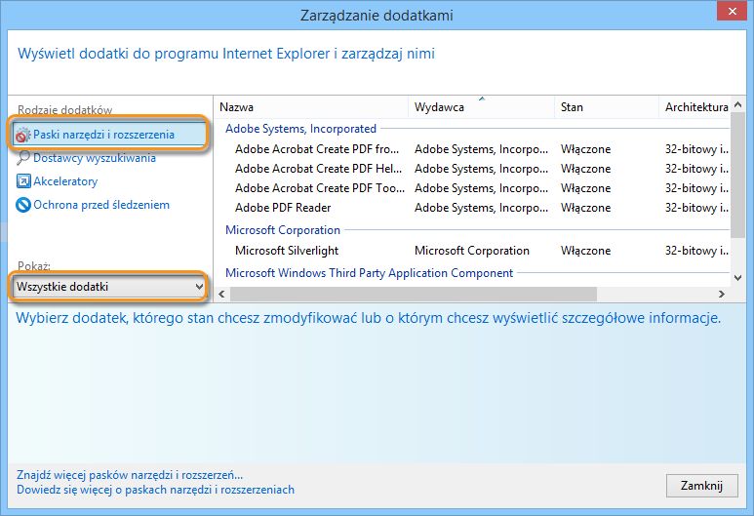This screenshot has width=754, height=516.
Task: Sort by the Architektura column header
Action: [x=695, y=107]
